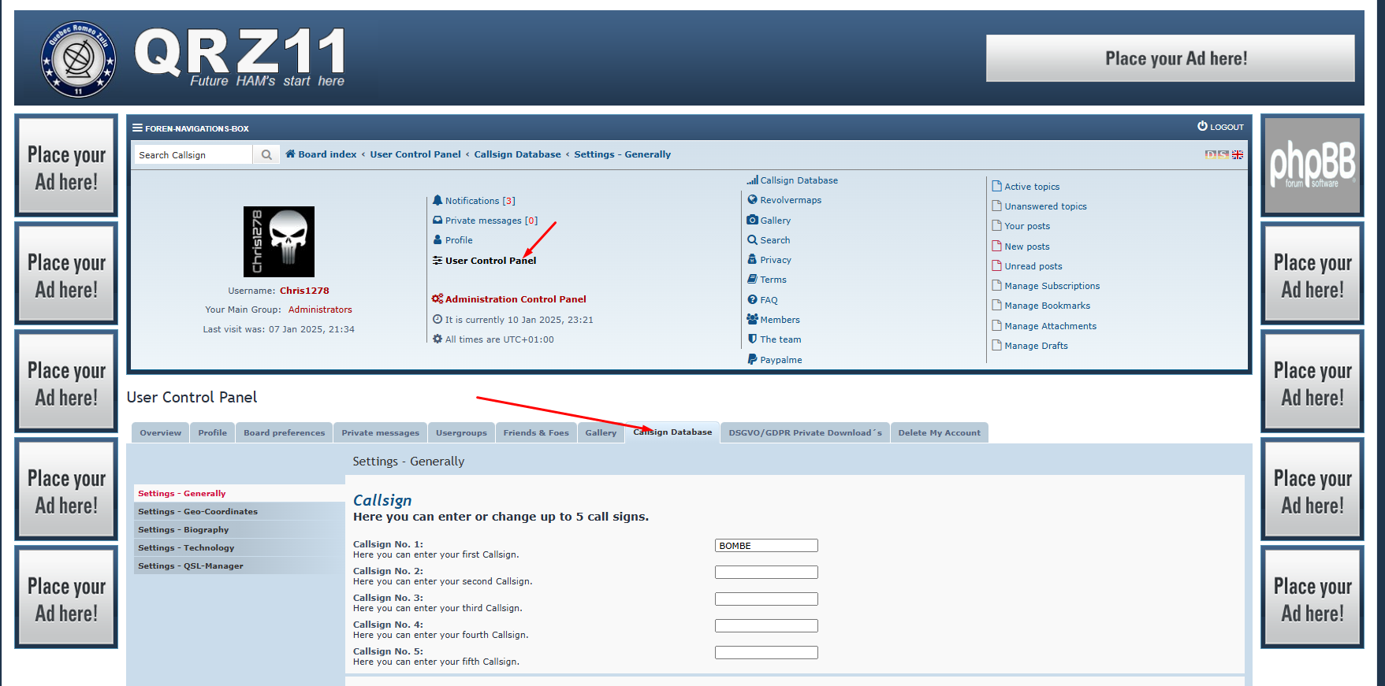Click the Callsign No. 2 input field

pyautogui.click(x=765, y=573)
